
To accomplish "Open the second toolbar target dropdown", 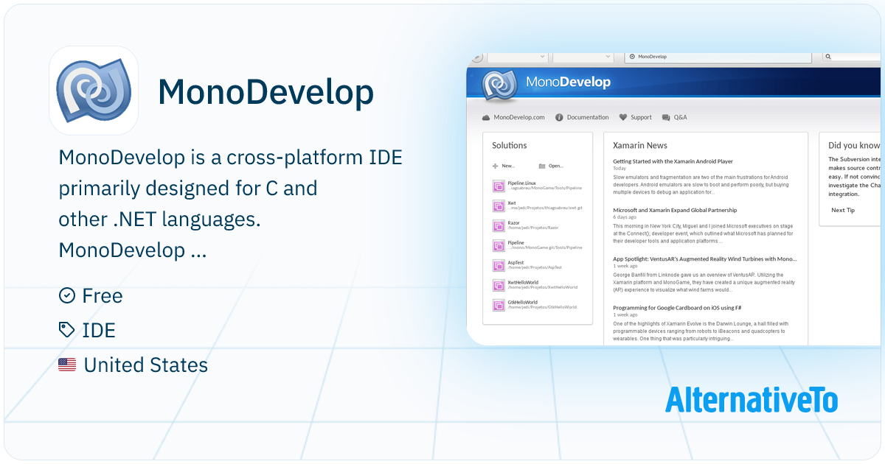I will pos(583,57).
